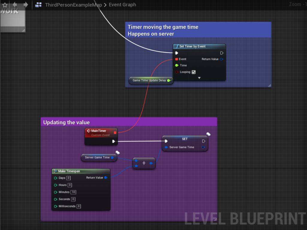Click SET node output execution pin

click(204, 141)
